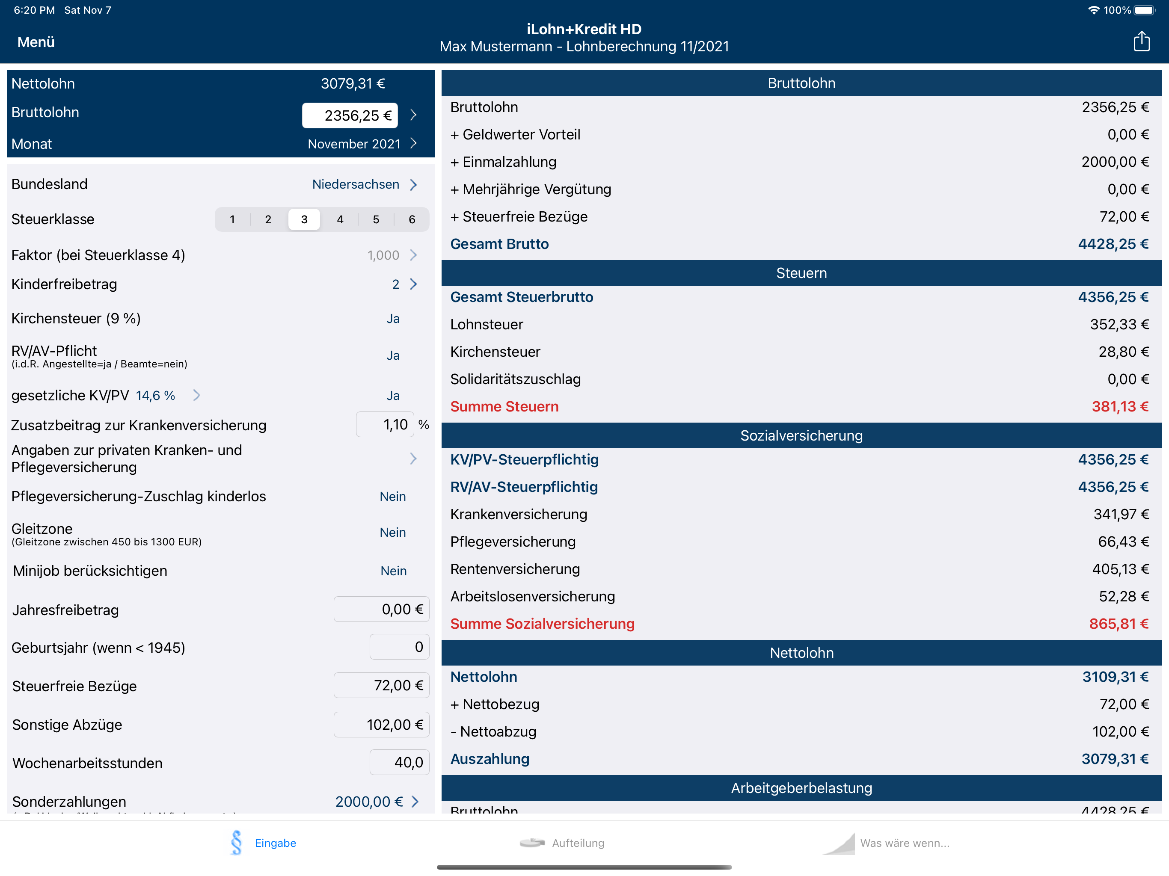Screen dimensions: 1169x876
Task: Open the Aufteilung coins icon
Action: 532,843
